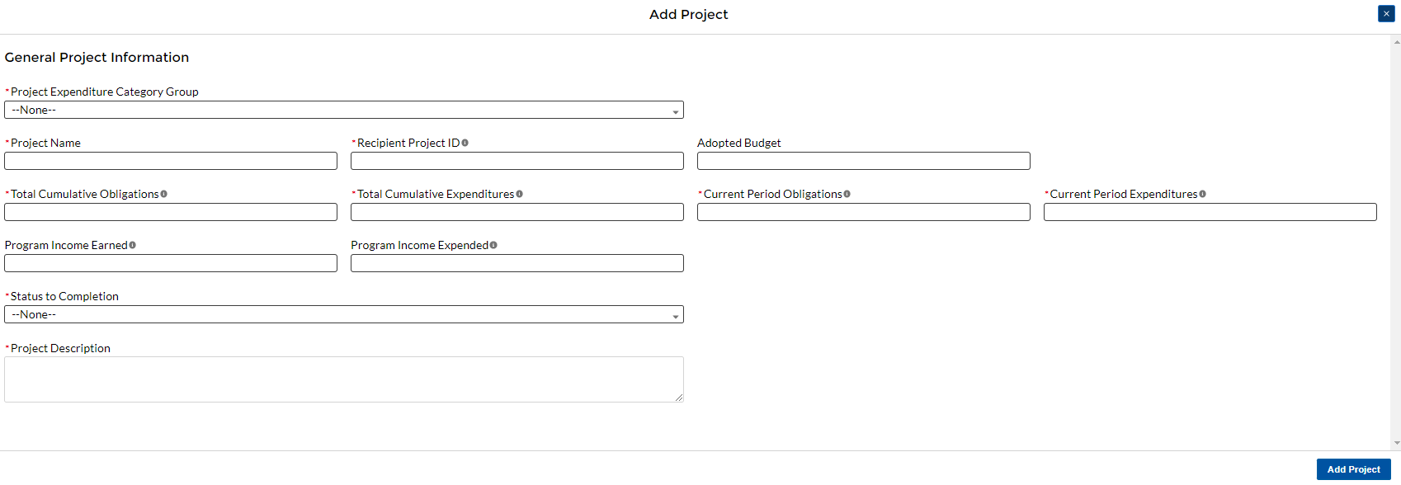Open the Project Expenditure Category Group dropdown

tap(344, 111)
